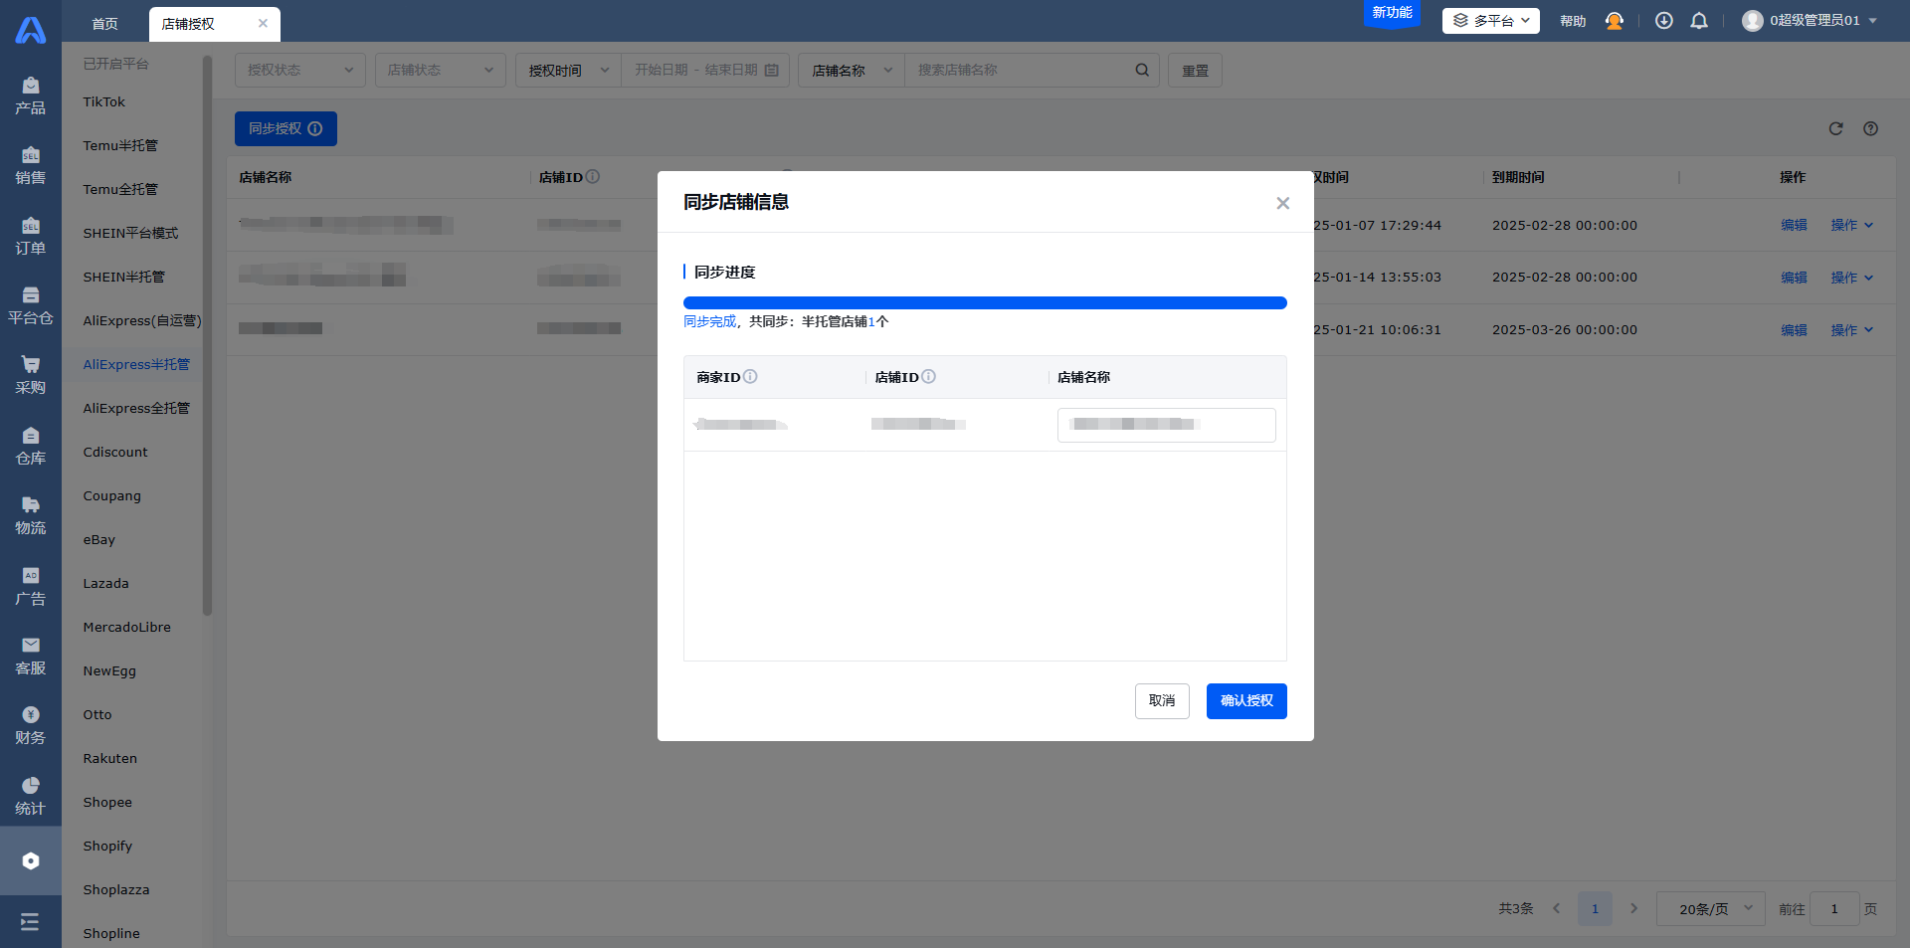
Task: Switch to the 首页 tab
Action: pos(104,24)
